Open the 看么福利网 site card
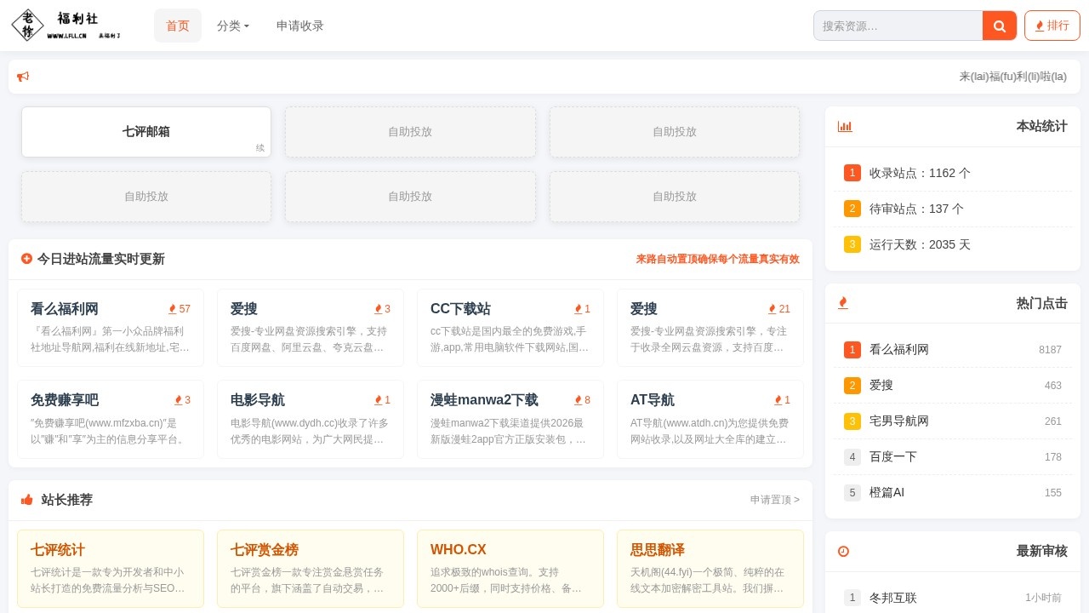 [111, 328]
